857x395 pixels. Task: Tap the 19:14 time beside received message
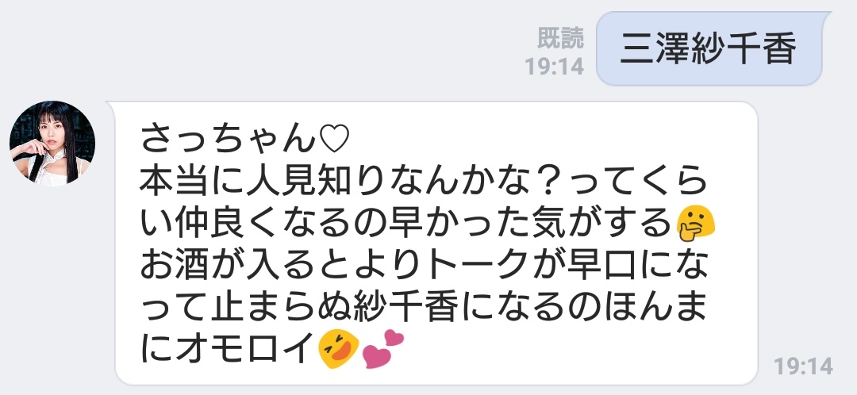click(803, 366)
